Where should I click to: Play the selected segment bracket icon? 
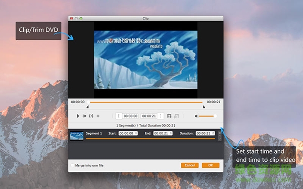91,116
